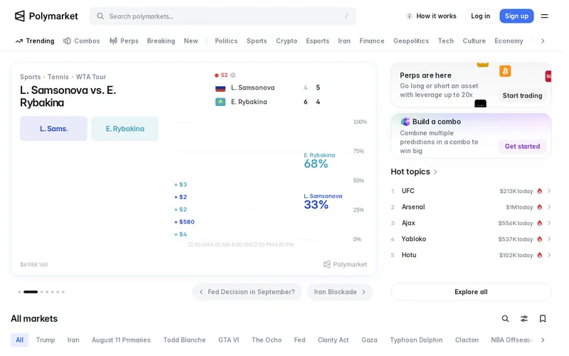Image resolution: width=569 pixels, height=356 pixels.
Task: Open the hamburger menu icon
Action: 544,16
